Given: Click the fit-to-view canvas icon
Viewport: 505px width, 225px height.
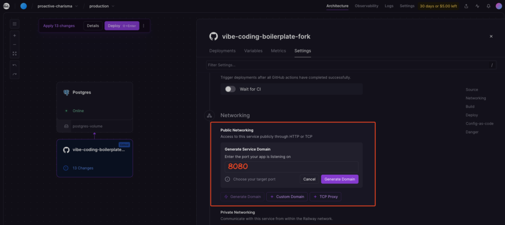Looking at the screenshot, I should (14, 54).
